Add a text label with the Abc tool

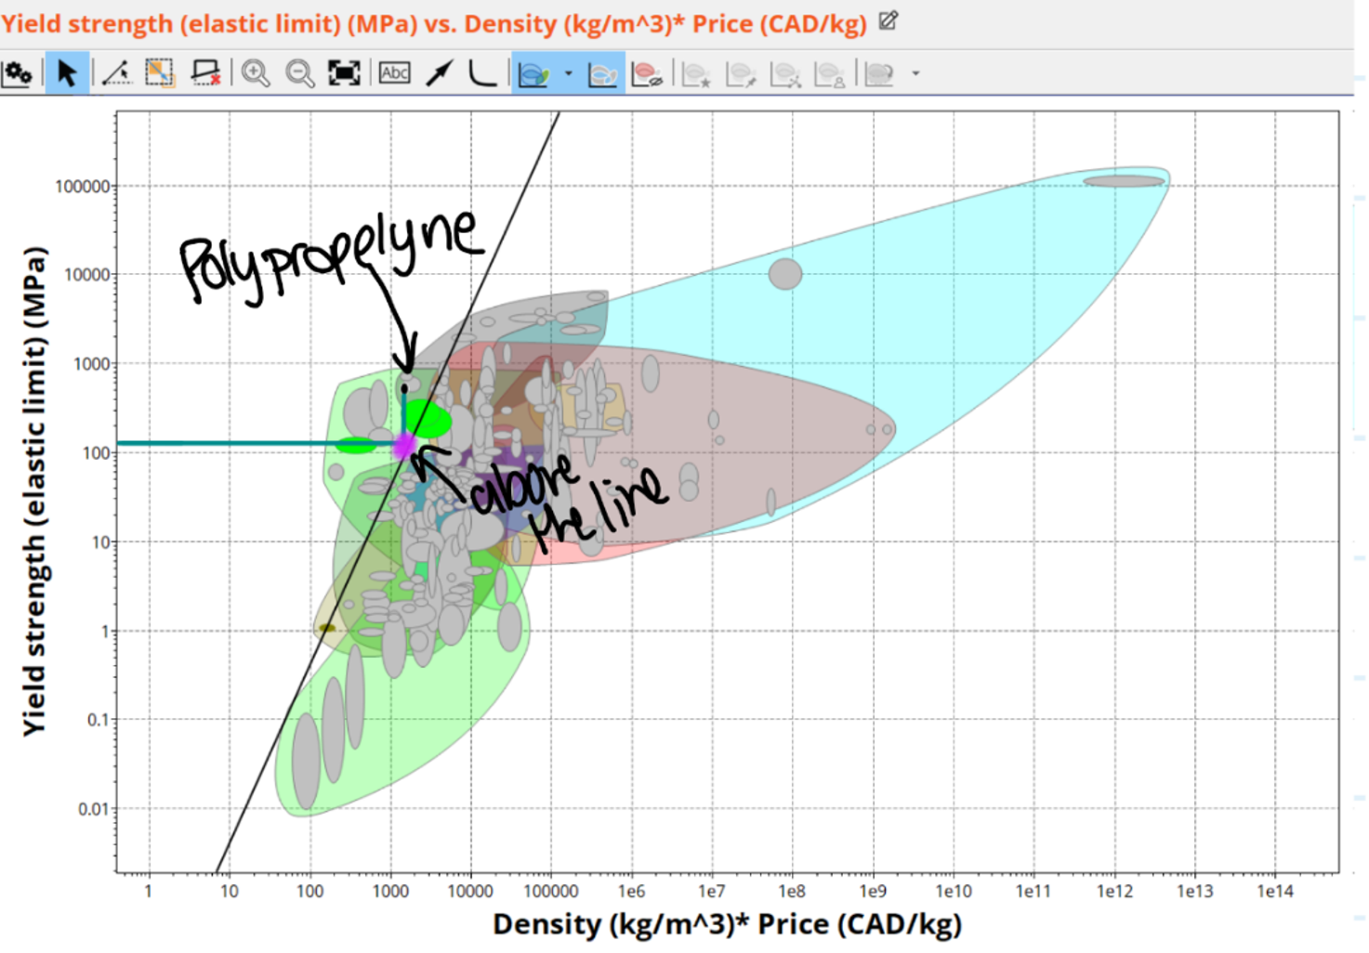(x=392, y=73)
